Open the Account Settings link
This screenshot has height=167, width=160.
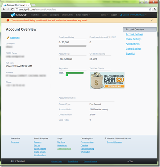tap(134, 34)
